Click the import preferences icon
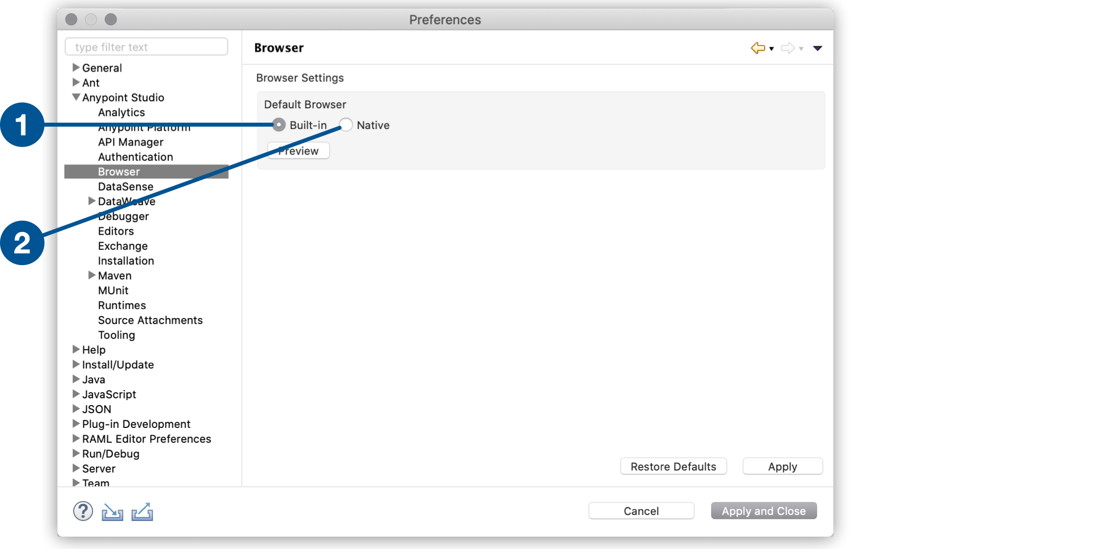 (x=112, y=512)
